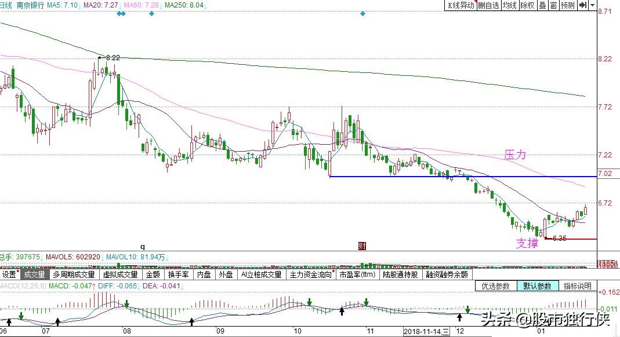Click the 预测 forecast button
This screenshot has width=620, height=337.
click(x=568, y=5)
